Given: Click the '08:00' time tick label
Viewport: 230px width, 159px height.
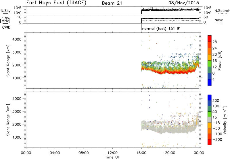Looking at the screenshot, I should 84,153.
